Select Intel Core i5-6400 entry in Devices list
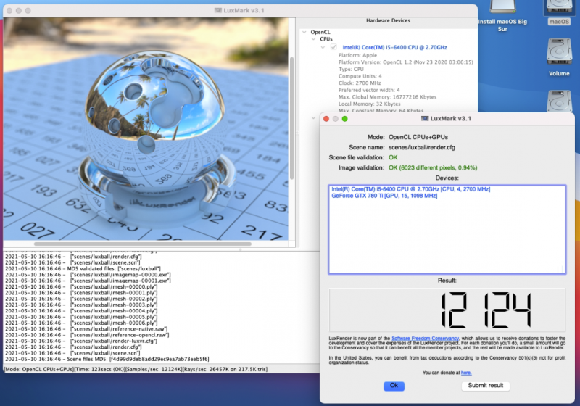The image size is (580, 406). click(410, 189)
